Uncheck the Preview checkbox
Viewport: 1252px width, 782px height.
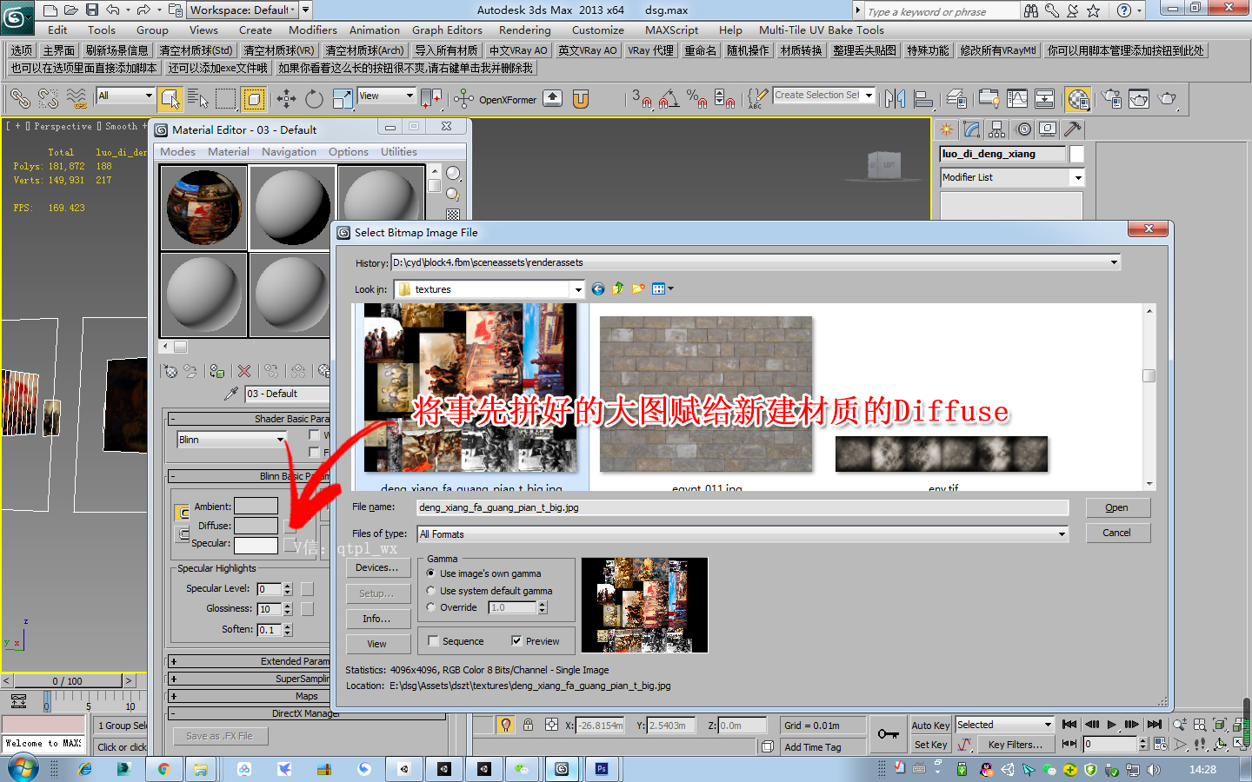point(516,641)
